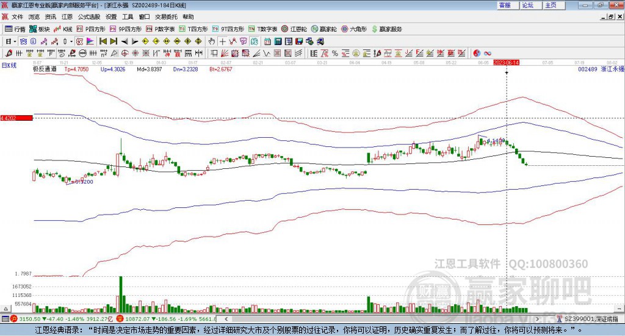This screenshot has height=336, width=625.
Task: Switch to the K线 chart view
Action: 63,29
